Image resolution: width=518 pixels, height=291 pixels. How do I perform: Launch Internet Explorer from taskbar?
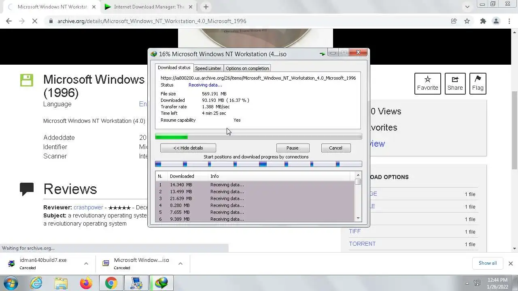(x=36, y=283)
